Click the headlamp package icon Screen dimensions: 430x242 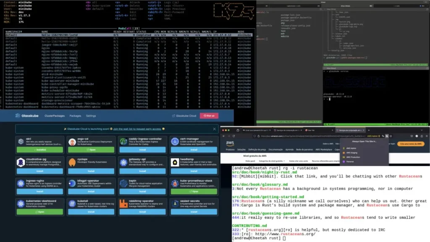(175, 162)
